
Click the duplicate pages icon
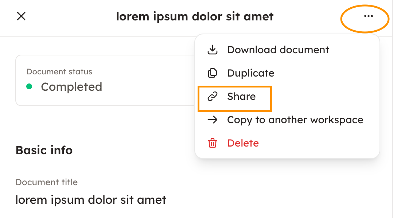(x=212, y=73)
